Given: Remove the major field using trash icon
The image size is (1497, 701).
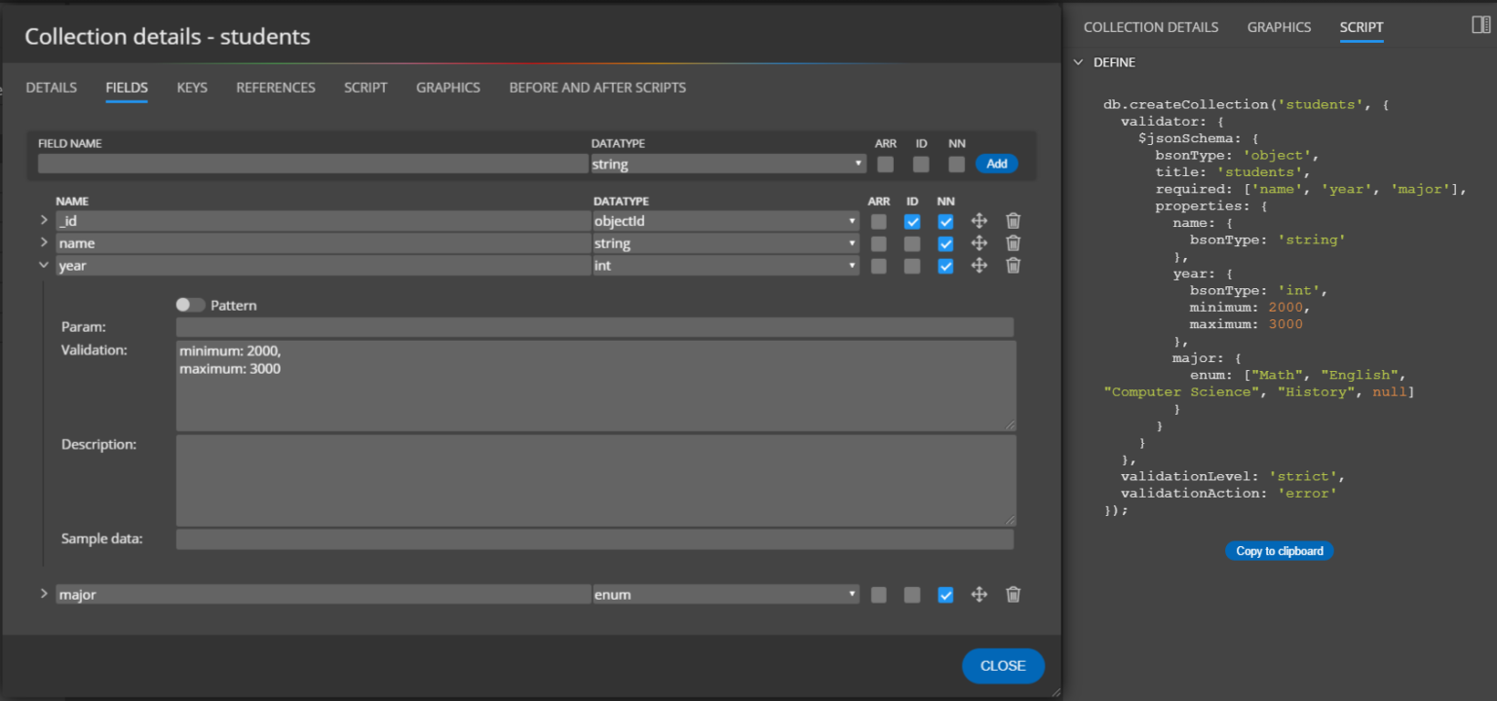Looking at the screenshot, I should pos(1013,594).
